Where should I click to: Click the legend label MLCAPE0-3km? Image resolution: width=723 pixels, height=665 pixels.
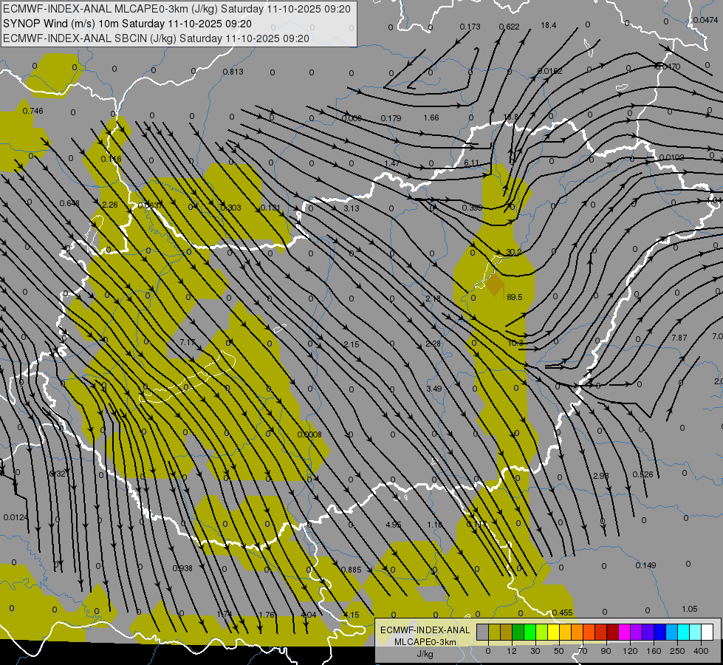click(x=425, y=642)
